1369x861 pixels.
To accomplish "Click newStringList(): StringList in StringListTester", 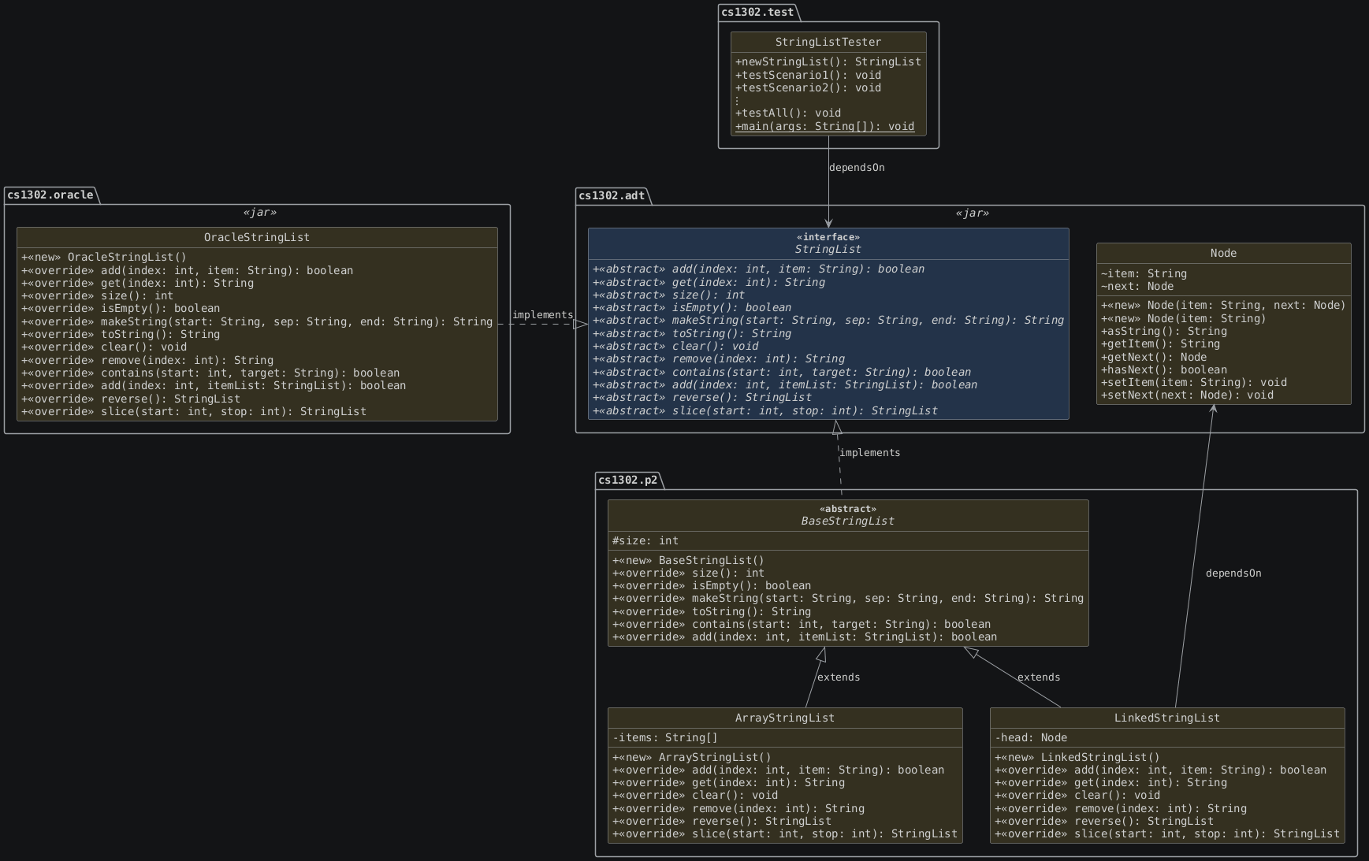I will [828, 61].
